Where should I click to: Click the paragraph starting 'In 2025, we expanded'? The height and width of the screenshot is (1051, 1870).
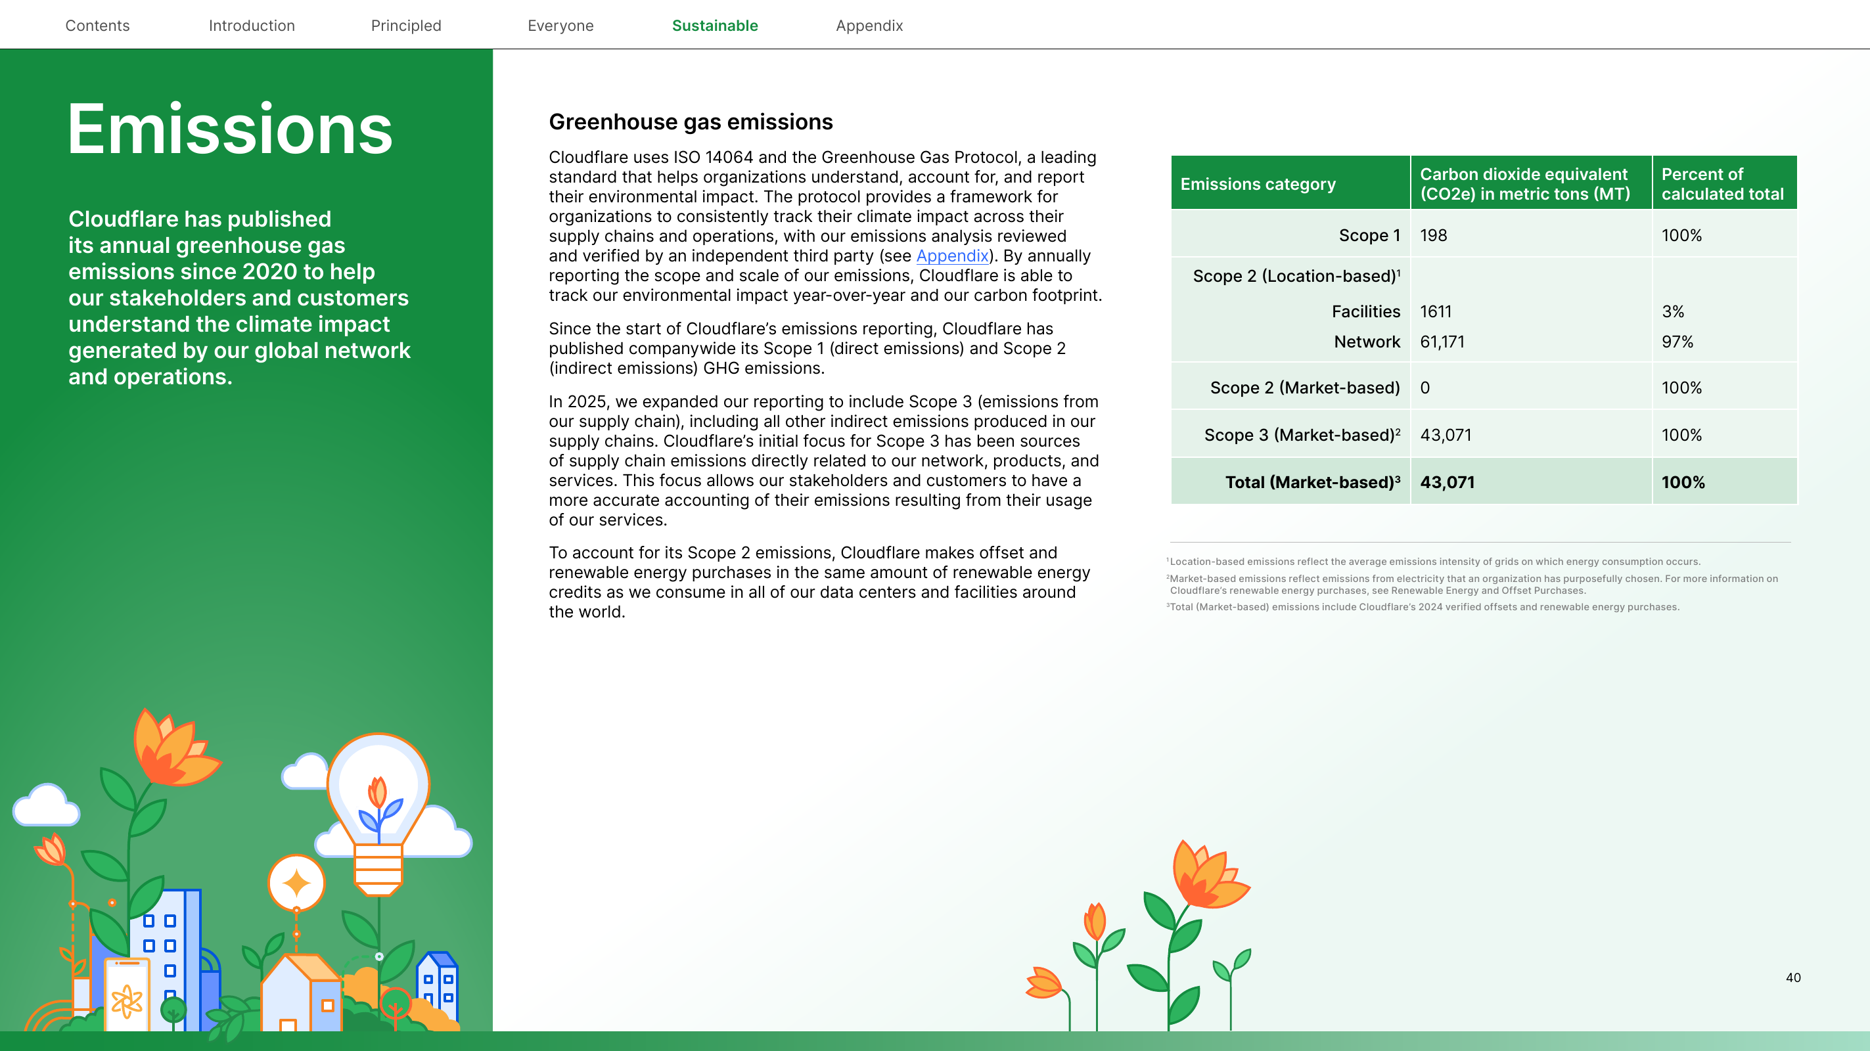pos(823,460)
